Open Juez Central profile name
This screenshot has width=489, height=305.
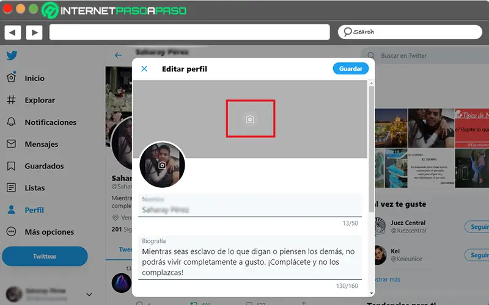click(408, 223)
